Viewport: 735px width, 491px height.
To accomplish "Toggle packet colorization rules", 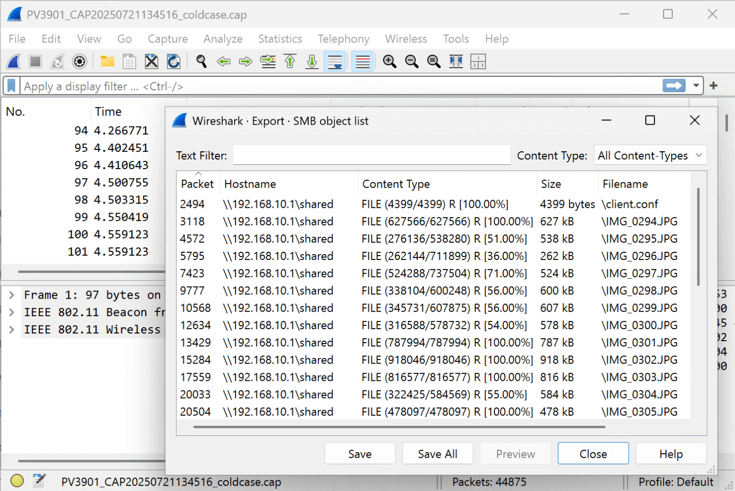I will tap(362, 61).
